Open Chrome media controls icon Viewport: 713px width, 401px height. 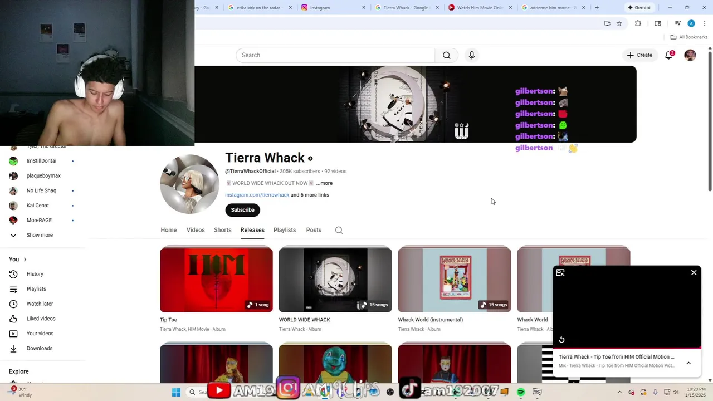click(677, 23)
